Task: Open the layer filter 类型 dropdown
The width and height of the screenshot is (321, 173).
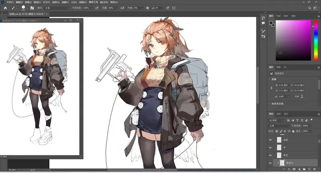Action: [276, 120]
